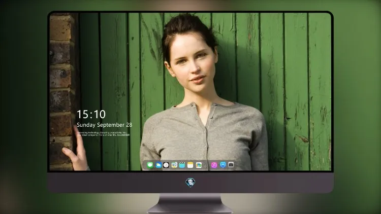Click the monitor stand below the screen
The width and height of the screenshot is (381, 214).
point(190,203)
